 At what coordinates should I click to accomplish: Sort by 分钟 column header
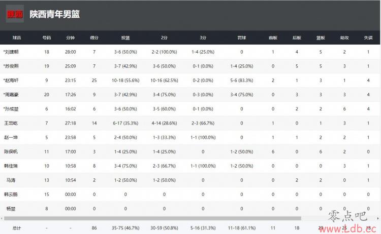[70, 37]
